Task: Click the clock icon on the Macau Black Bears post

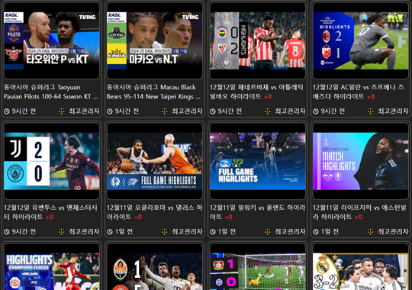Action: (110, 111)
